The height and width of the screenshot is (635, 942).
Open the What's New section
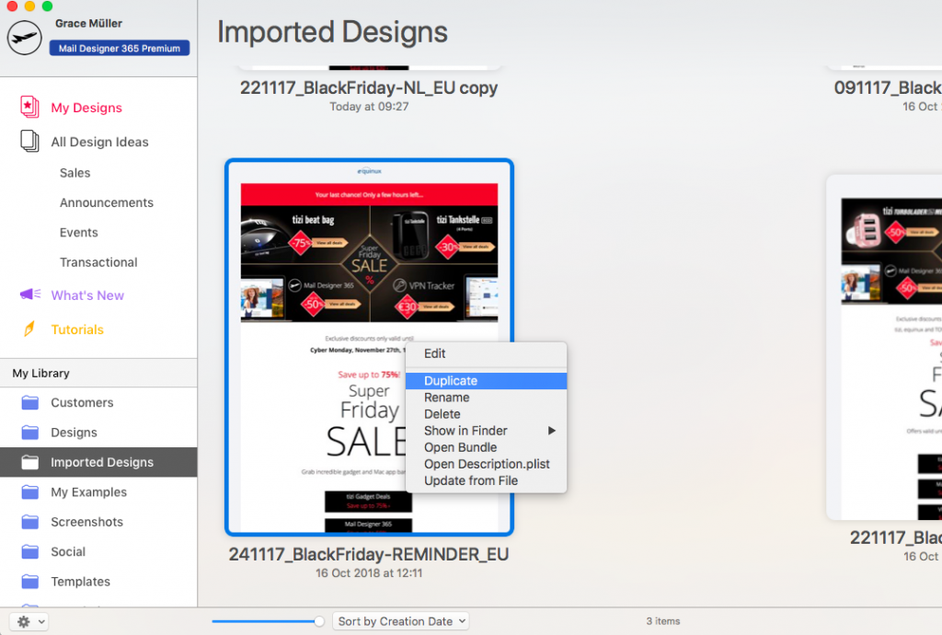click(87, 295)
